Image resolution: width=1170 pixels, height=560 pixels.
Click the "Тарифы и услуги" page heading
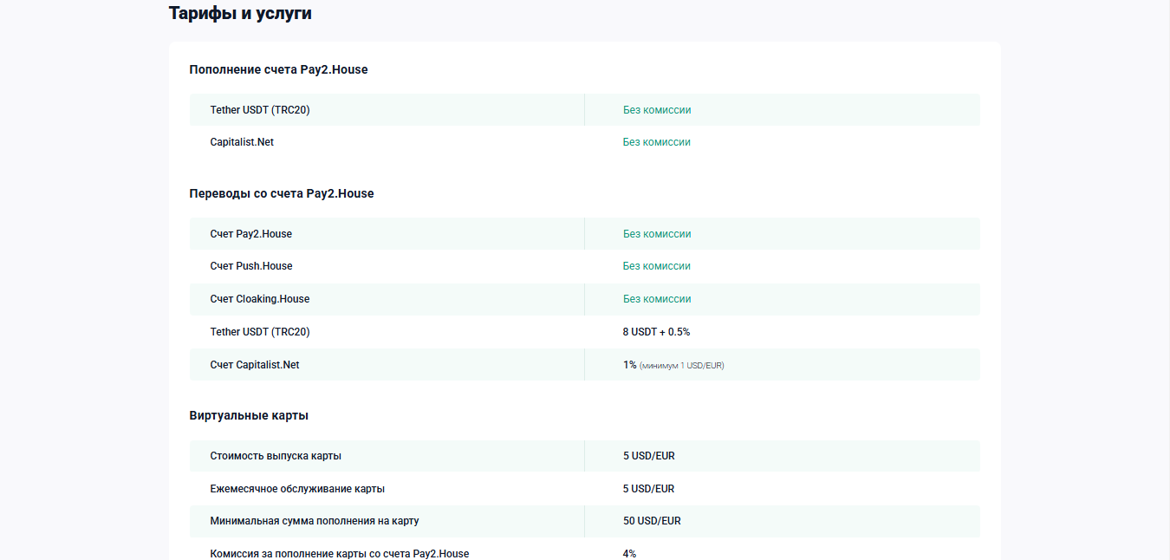coord(240,13)
